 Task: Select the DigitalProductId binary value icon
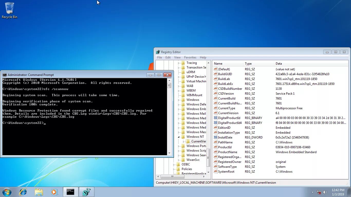216,118
